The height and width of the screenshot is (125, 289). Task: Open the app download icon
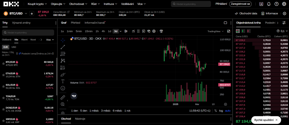coord(261,4)
